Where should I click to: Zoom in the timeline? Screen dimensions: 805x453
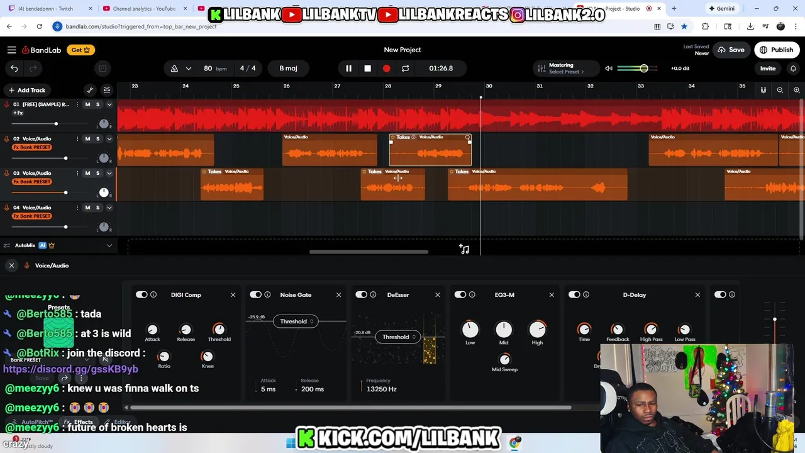pyautogui.click(x=797, y=90)
